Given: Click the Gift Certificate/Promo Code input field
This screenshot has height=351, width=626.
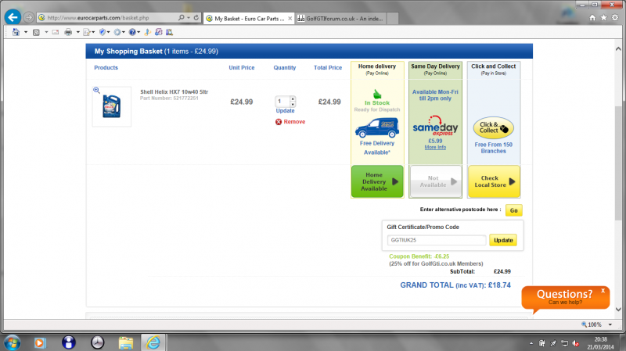Looking at the screenshot, I should [437, 241].
